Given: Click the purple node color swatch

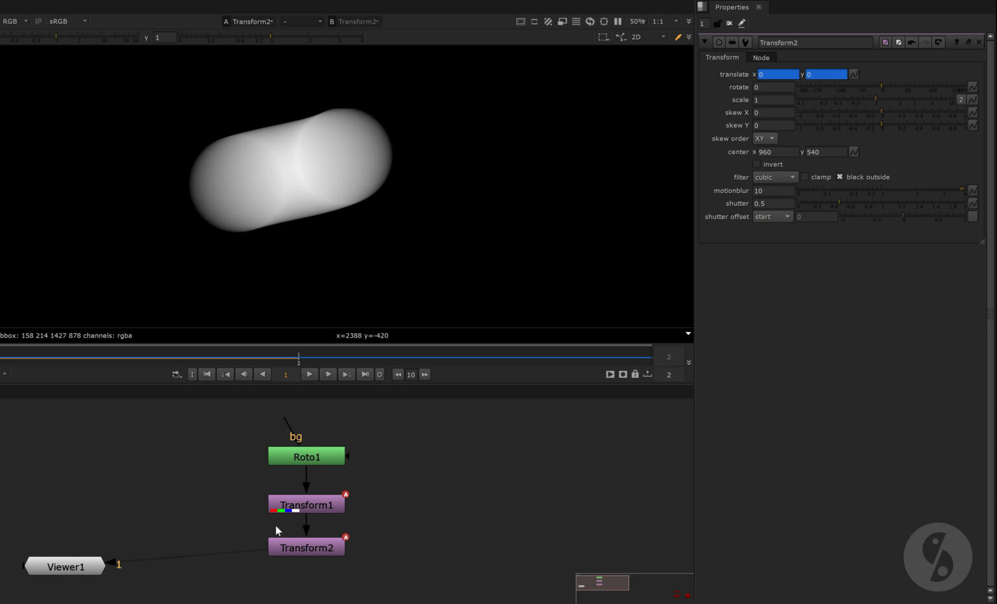Looking at the screenshot, I should (885, 42).
